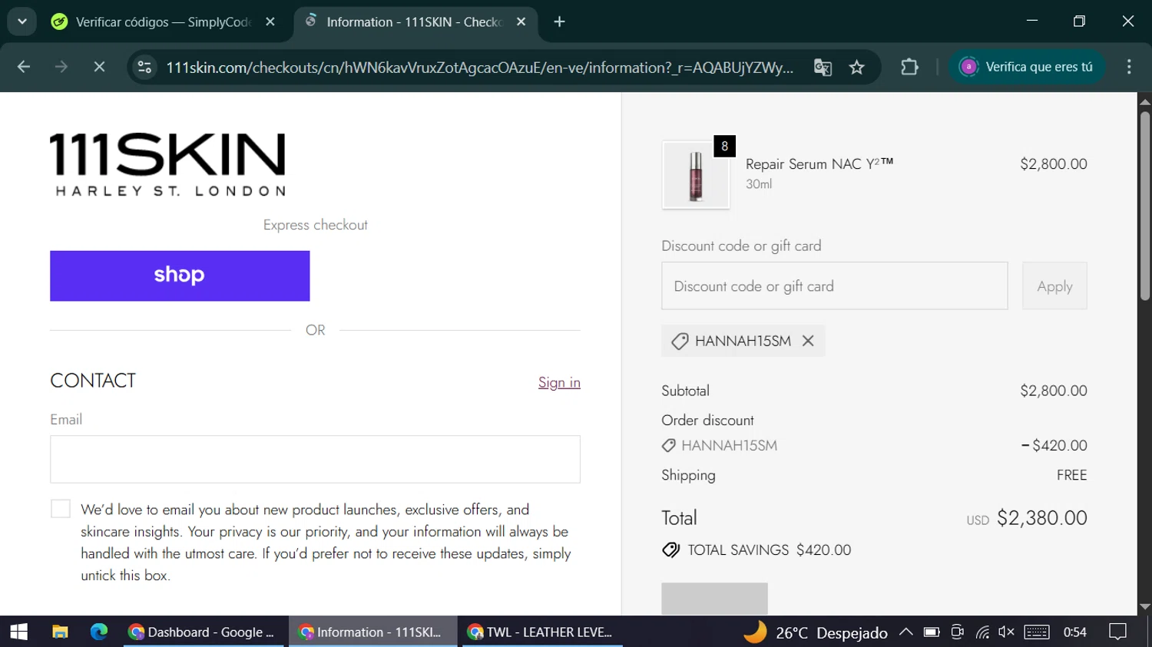The image size is (1152, 647).
Task: View site information icon in address bar
Action: (144, 68)
